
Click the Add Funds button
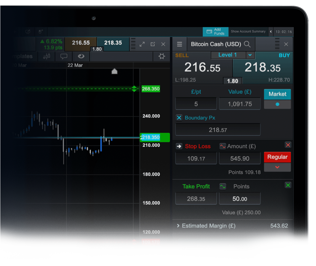(x=215, y=32)
